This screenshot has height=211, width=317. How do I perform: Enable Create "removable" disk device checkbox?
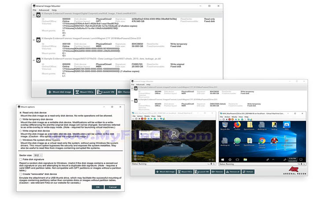coord(21,174)
